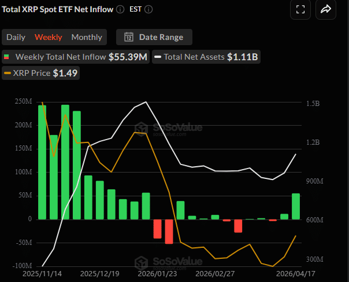Click the calendar icon in Date Range
The image size is (349, 282).
[129, 37]
